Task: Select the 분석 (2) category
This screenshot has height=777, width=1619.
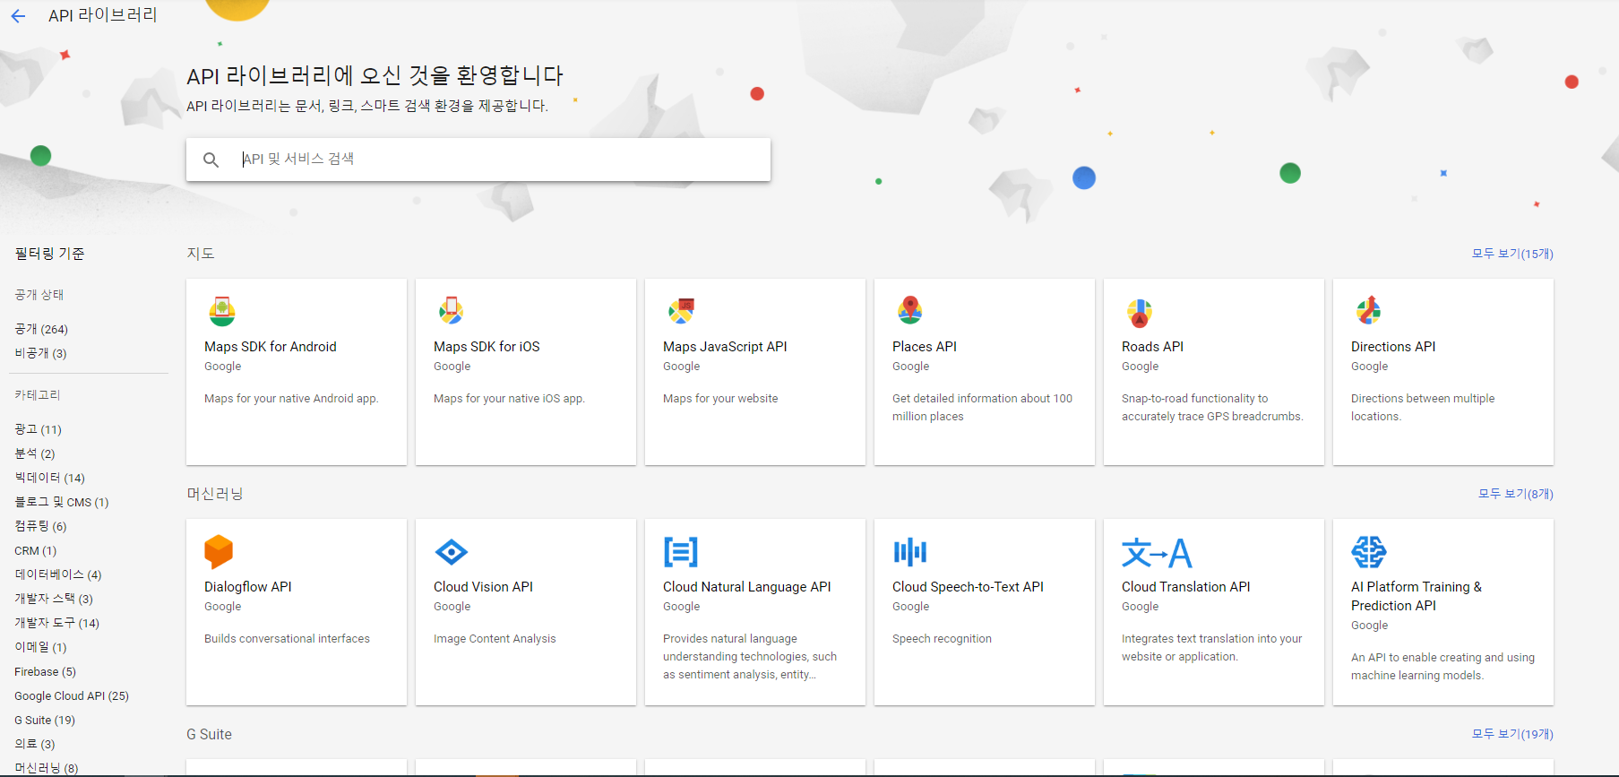Action: click(x=34, y=453)
